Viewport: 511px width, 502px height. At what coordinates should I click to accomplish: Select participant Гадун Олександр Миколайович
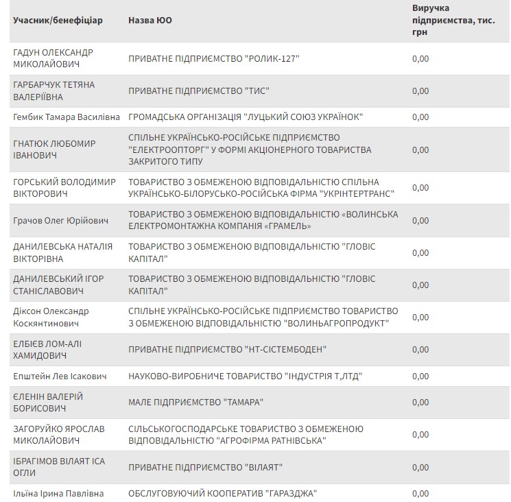pyautogui.click(x=54, y=58)
